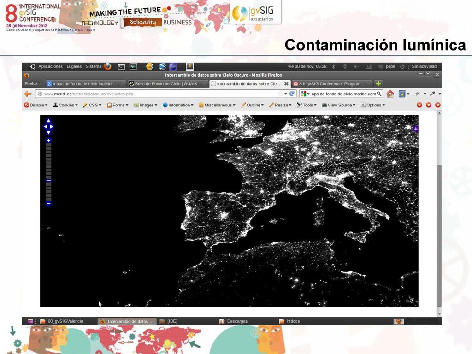Viewport: 472px width, 354px height.
Task: Open the Images dropdown menu
Action: (x=146, y=105)
